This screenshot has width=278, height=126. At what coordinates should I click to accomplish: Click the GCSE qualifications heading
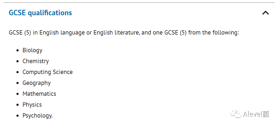(x=41, y=13)
